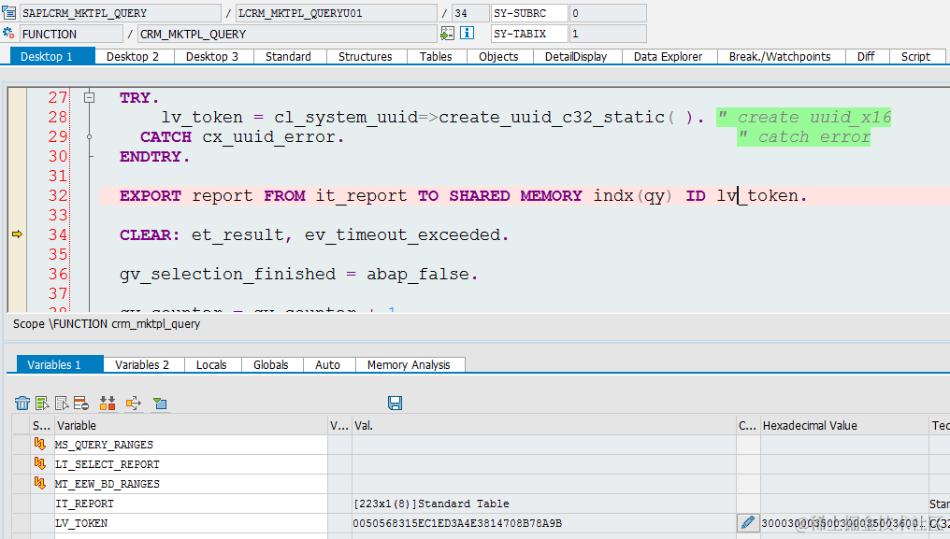Screen dimensions: 950x539
Task: Click the LCRM_MKTPL_QUERYU01 include field
Action: [x=336, y=13]
